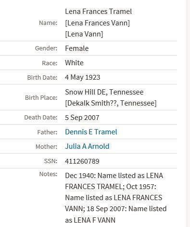The width and height of the screenshot is (190, 227).
Task: Click the Death Date field label
Action: [x=41, y=118]
